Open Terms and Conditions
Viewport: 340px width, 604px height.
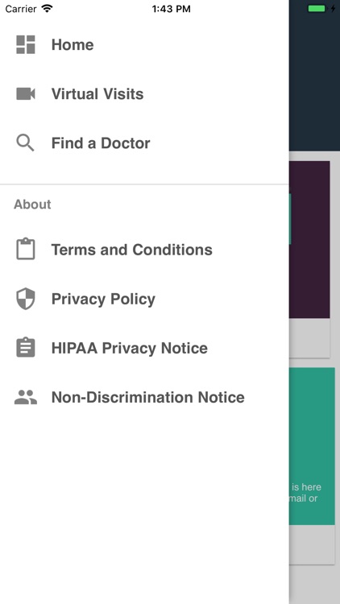click(x=144, y=250)
